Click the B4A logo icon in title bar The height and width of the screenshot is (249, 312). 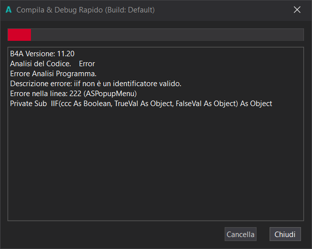pyautogui.click(x=8, y=9)
